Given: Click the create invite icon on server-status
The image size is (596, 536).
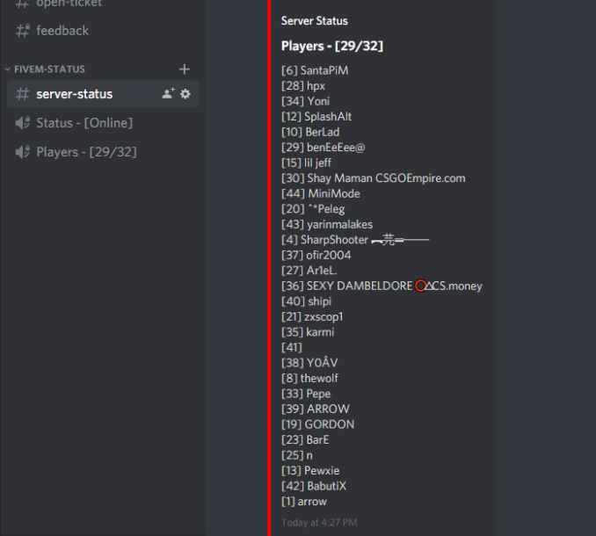Looking at the screenshot, I should tap(169, 93).
